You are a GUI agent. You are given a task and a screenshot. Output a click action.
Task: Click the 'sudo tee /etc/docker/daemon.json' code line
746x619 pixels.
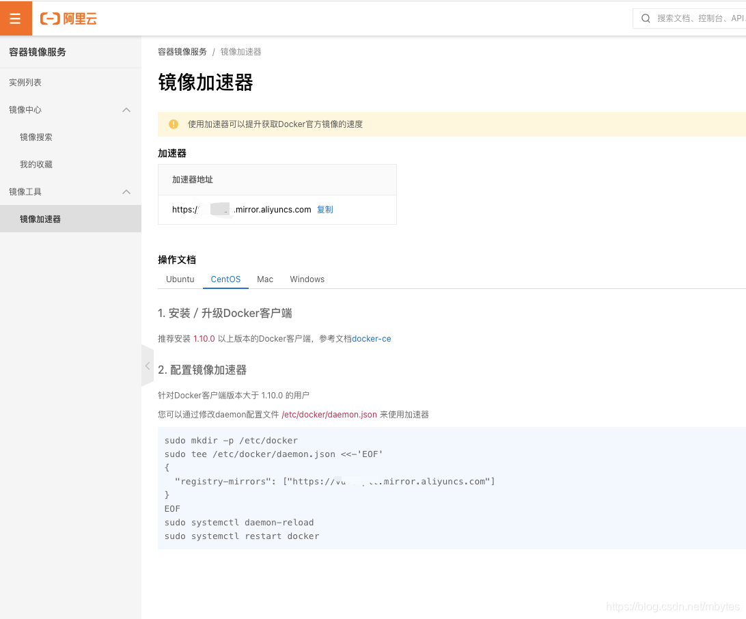click(273, 454)
